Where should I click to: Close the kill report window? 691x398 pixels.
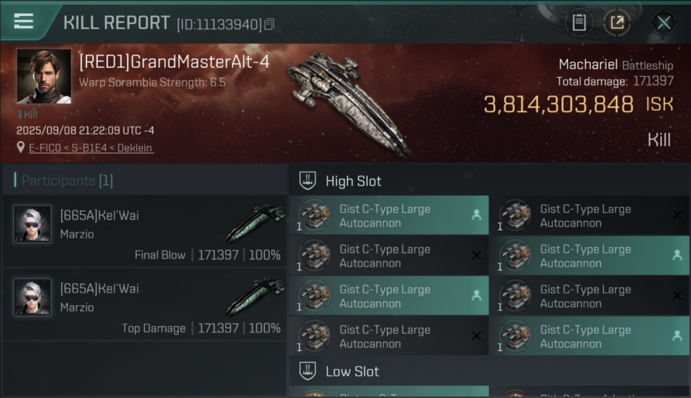tap(663, 22)
